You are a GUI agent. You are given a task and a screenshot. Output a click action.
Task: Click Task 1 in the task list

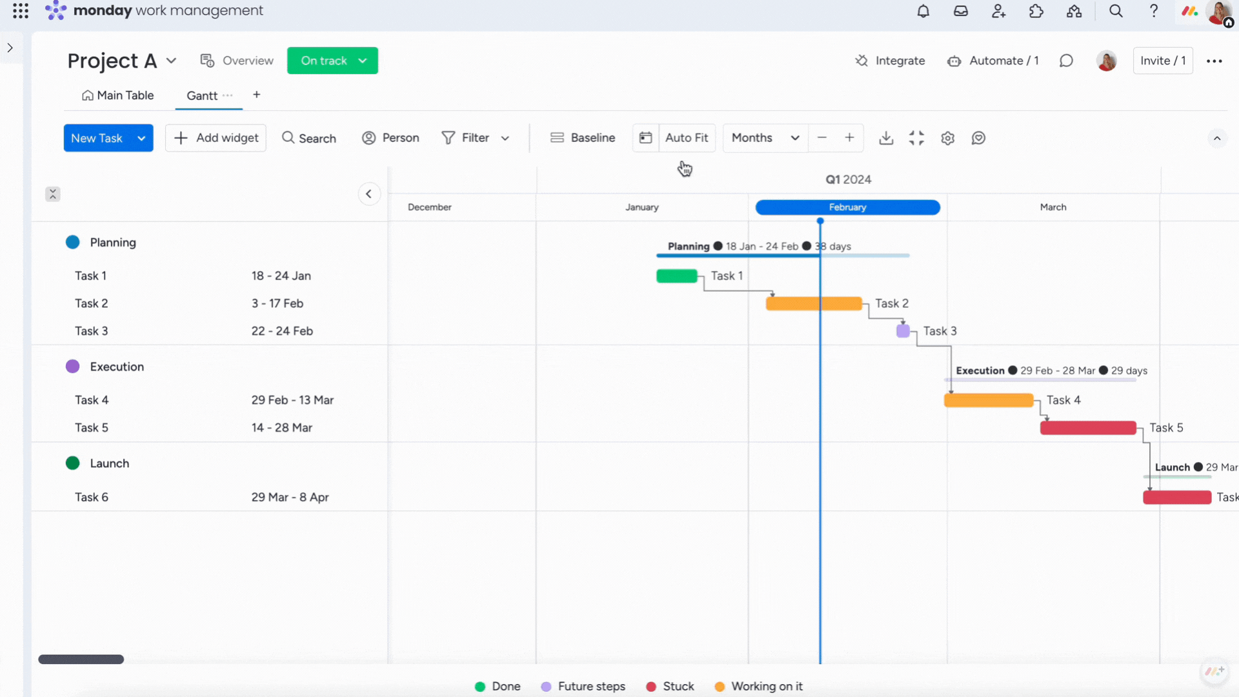coord(90,276)
